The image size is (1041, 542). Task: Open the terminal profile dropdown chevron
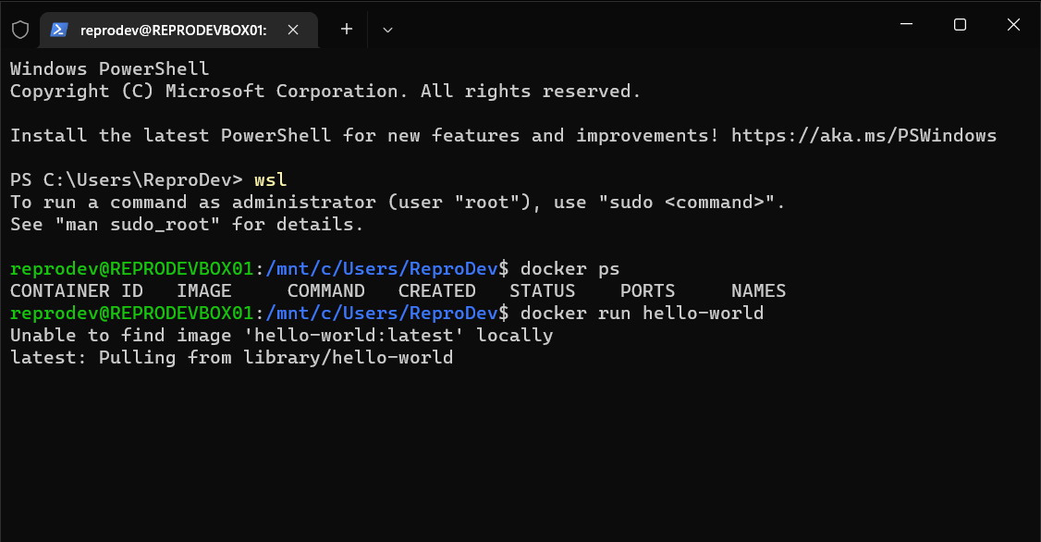(x=387, y=29)
